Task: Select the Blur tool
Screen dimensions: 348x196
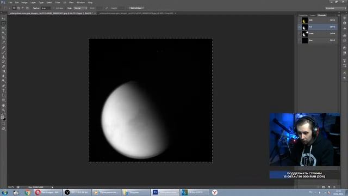Action: pyautogui.click(x=3, y=76)
